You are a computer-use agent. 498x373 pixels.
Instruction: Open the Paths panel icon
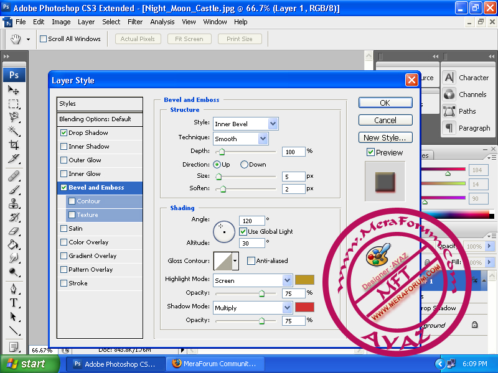(449, 111)
